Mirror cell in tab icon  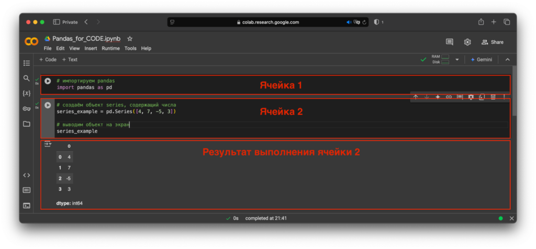coord(482,97)
